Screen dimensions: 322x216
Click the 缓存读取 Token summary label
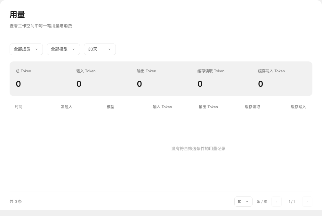[211, 71]
